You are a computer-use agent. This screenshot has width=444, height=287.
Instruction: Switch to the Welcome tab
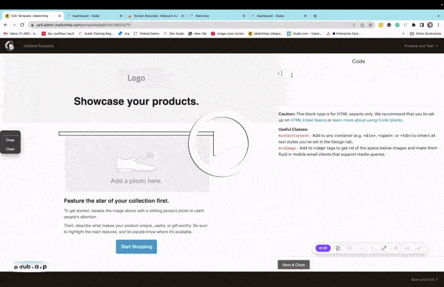click(217, 16)
